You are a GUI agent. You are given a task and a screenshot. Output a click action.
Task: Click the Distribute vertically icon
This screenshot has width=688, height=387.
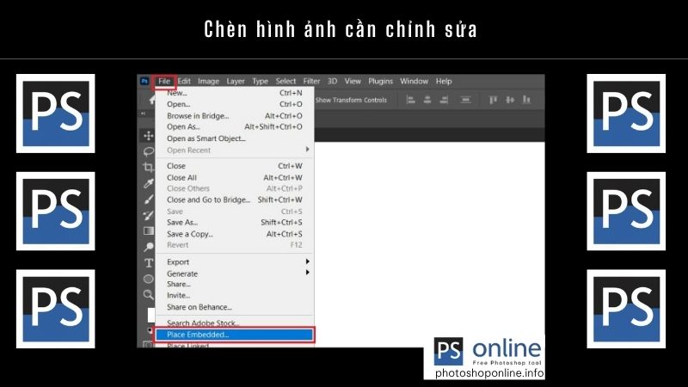click(x=465, y=100)
